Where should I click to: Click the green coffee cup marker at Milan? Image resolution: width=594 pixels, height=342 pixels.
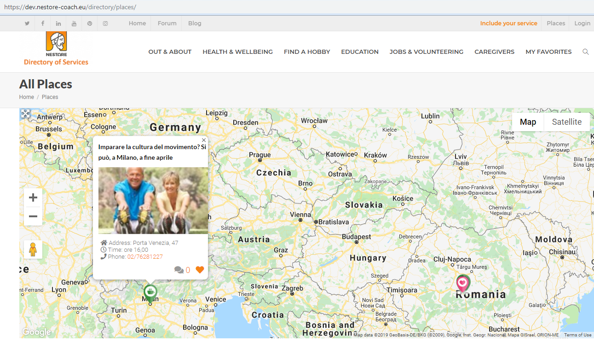tap(150, 293)
